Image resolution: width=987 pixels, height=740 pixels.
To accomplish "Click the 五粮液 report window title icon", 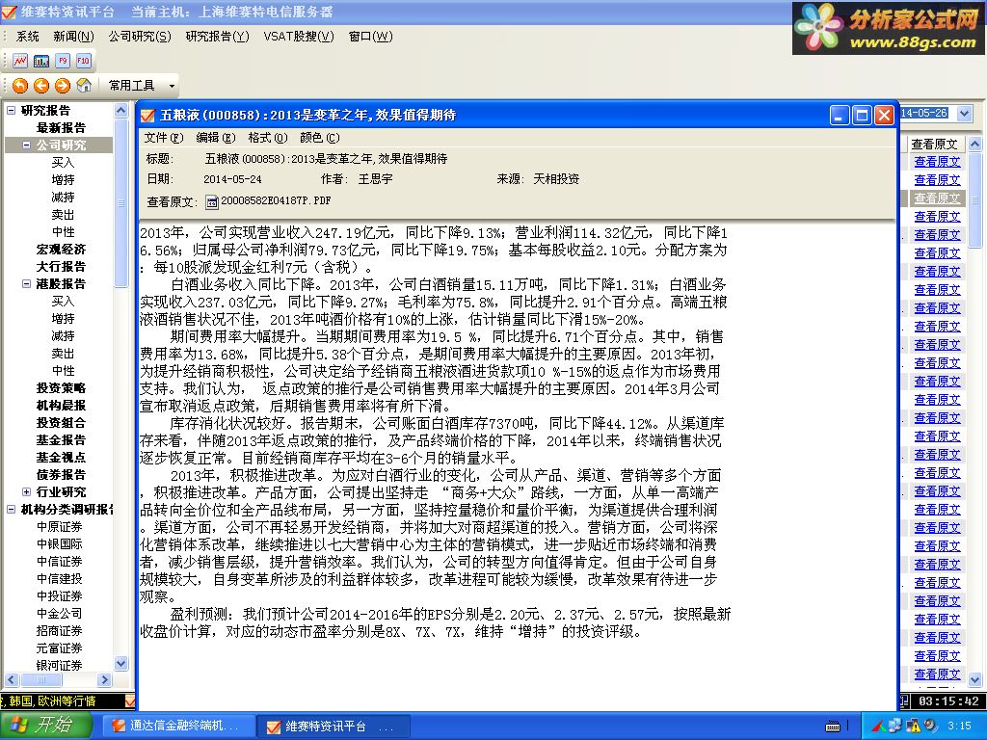I will point(147,116).
